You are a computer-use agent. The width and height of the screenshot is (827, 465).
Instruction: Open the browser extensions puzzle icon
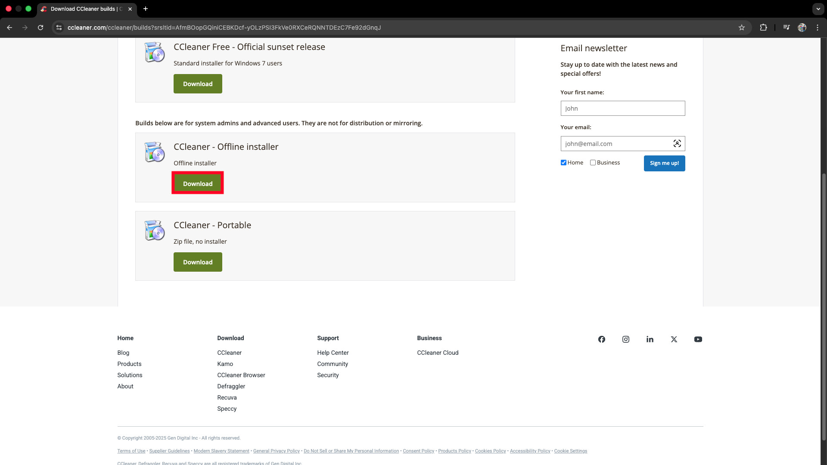pos(764,27)
